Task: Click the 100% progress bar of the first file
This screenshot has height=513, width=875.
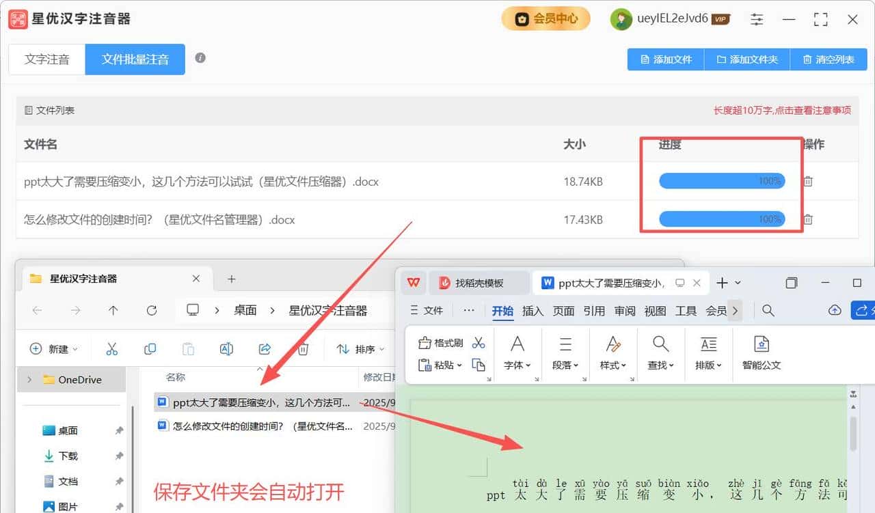Action: coord(721,180)
